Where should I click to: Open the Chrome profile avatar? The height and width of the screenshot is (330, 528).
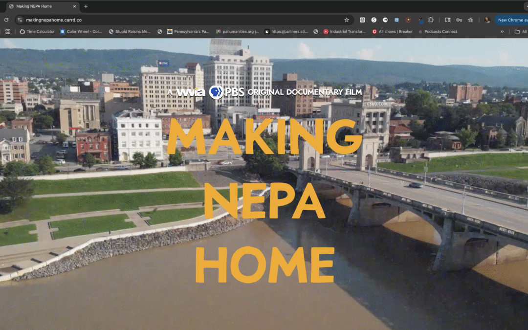(x=487, y=20)
